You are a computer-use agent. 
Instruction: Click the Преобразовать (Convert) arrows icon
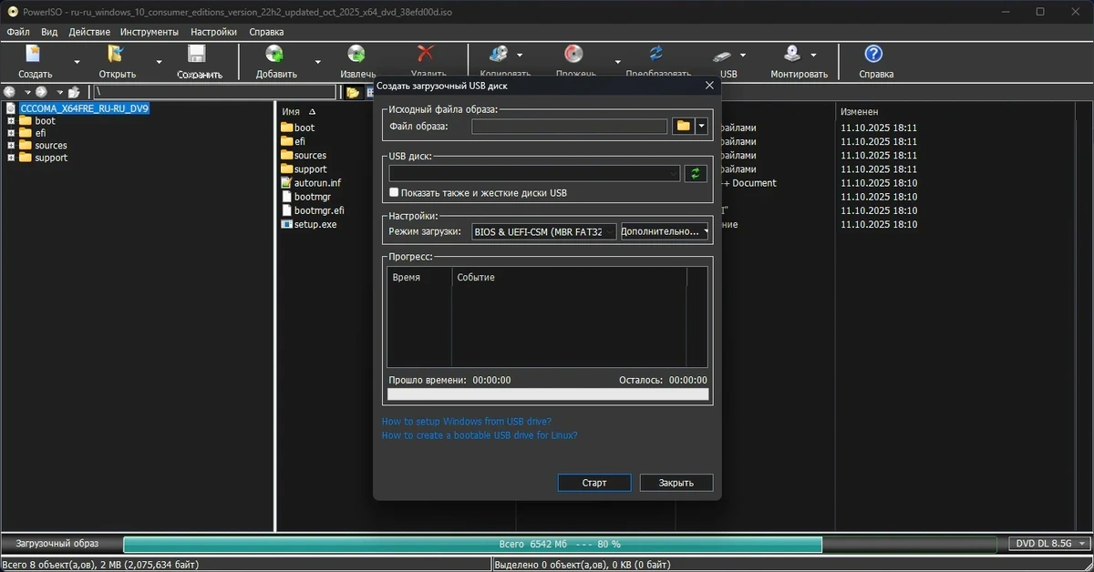coord(656,55)
